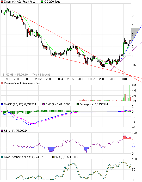Click the 2002 year axis label
This screenshot has height=182, width=142.
point(38,79)
